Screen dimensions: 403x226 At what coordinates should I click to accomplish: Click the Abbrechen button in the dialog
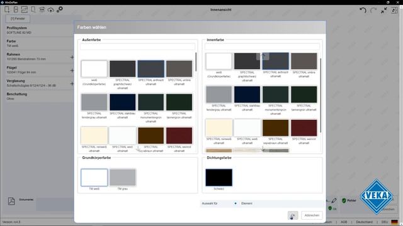pyautogui.click(x=312, y=215)
